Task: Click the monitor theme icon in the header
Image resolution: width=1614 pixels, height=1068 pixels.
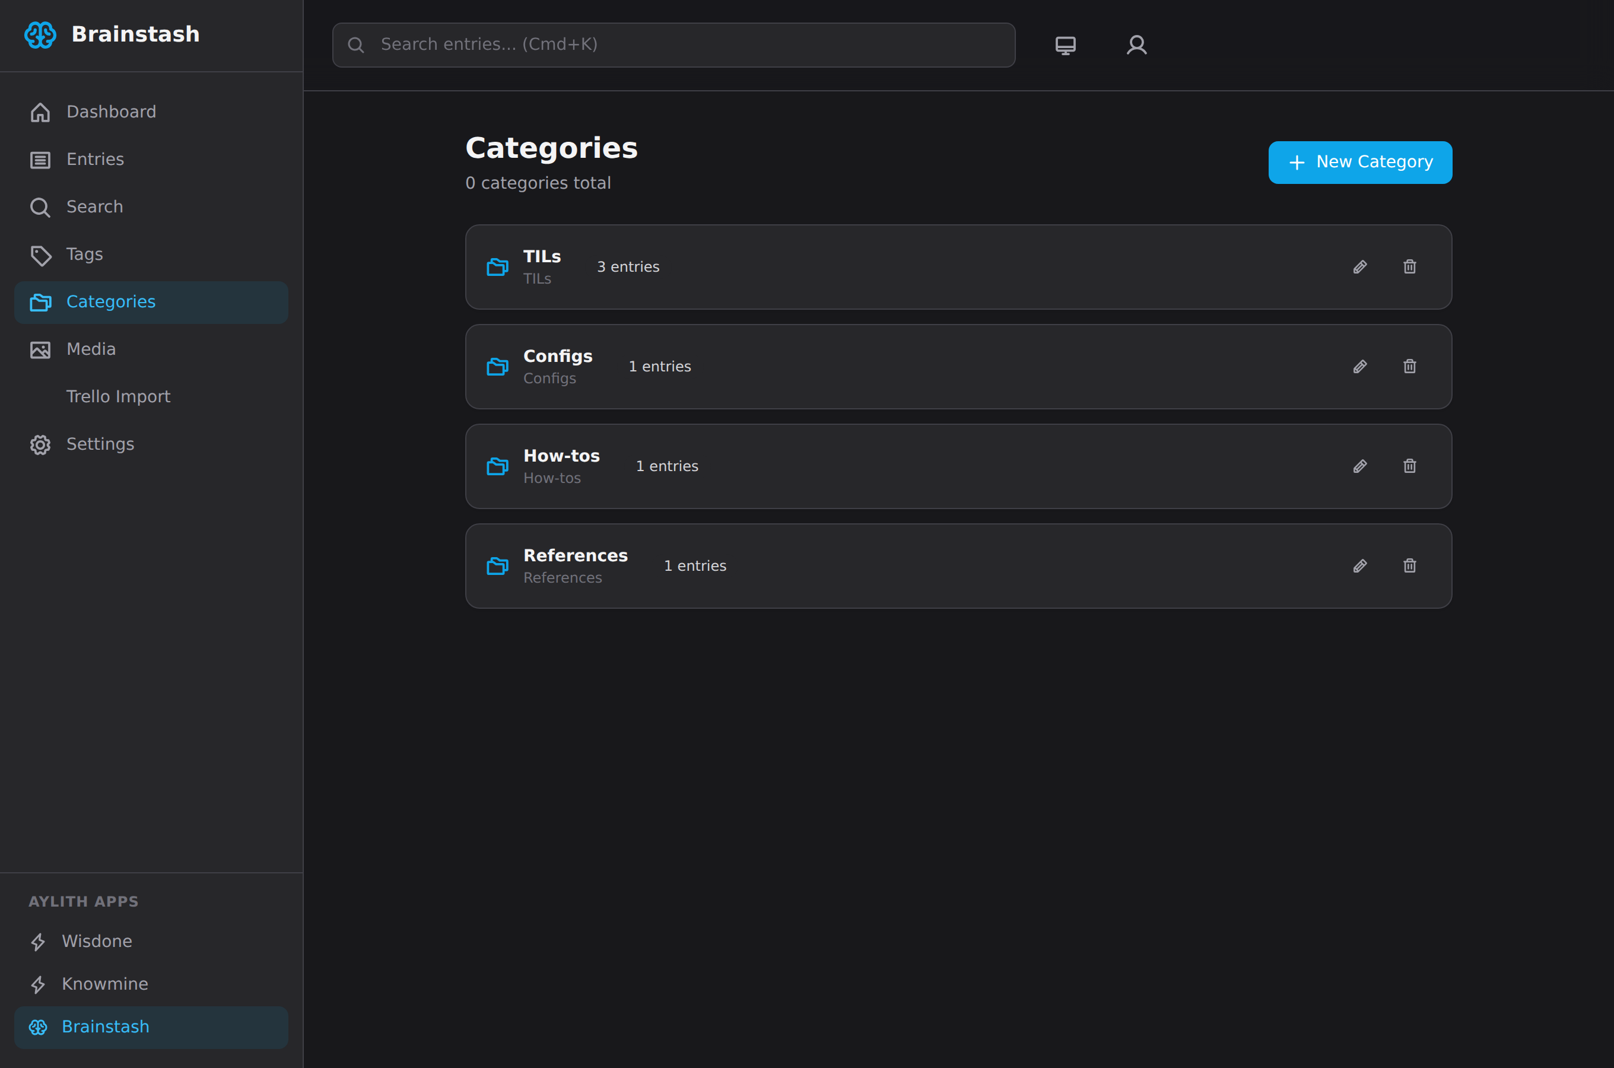Action: coord(1066,46)
